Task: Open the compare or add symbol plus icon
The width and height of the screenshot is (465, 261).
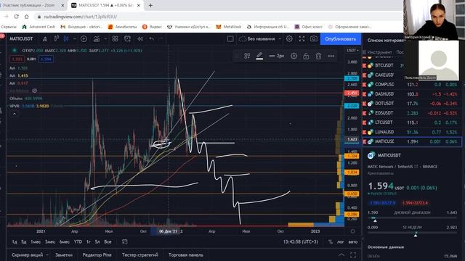Action: tap(84, 38)
